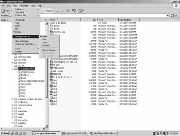180x136 pixels.
Task: Expand the skola folder node
Action: 12,117
